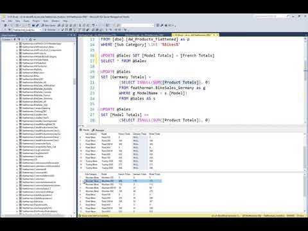
Task: Open the Project menu
Action: [x=36, y=21]
